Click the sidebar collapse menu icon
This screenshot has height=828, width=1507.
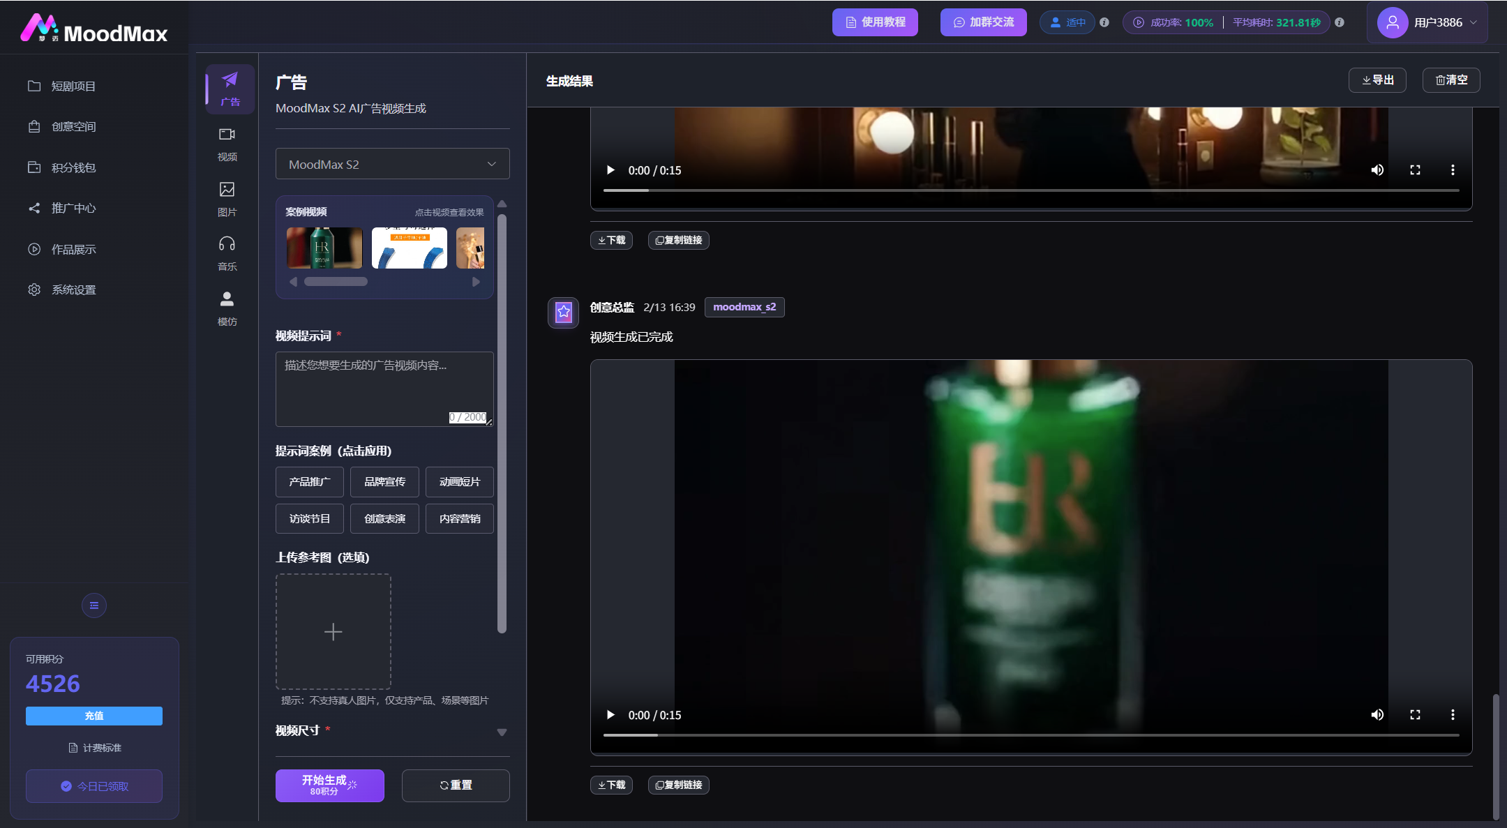point(94,605)
